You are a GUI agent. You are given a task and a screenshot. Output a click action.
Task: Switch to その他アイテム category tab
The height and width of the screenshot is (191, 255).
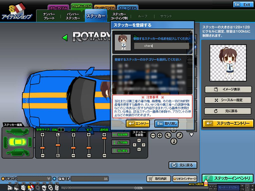(128, 8)
